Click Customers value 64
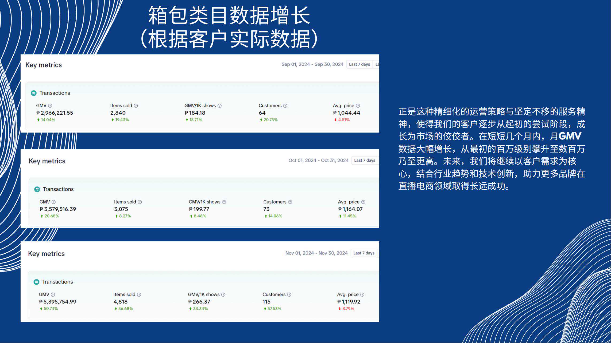Image resolution: width=611 pixels, height=343 pixels. [x=262, y=113]
